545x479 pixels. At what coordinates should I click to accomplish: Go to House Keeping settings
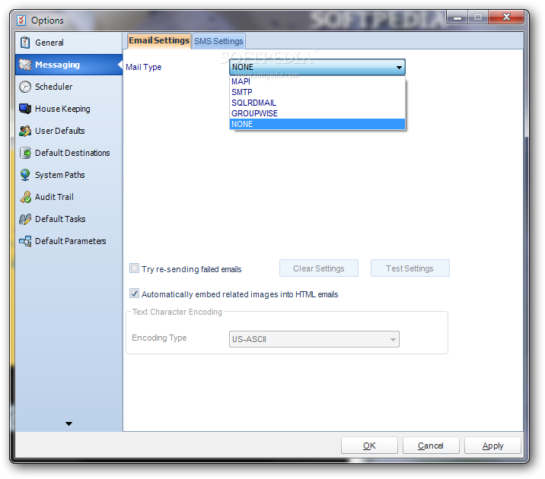pyautogui.click(x=69, y=109)
